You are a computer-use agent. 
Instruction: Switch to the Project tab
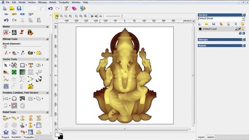5,137
